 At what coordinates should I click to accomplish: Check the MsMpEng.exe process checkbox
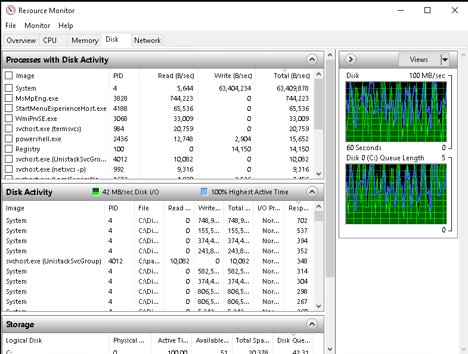tap(9, 98)
